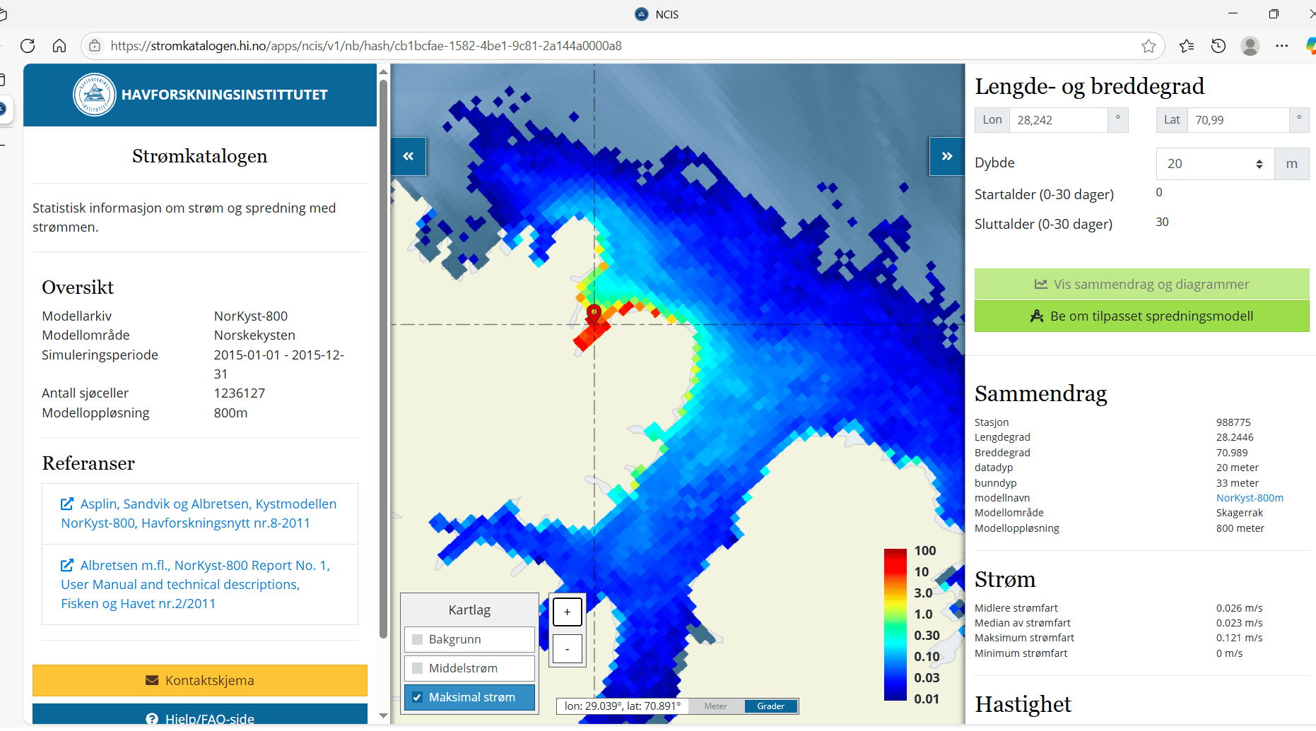This screenshot has width=1316, height=731.
Task: Collapse right panel with double-chevron button
Action: [x=946, y=156]
